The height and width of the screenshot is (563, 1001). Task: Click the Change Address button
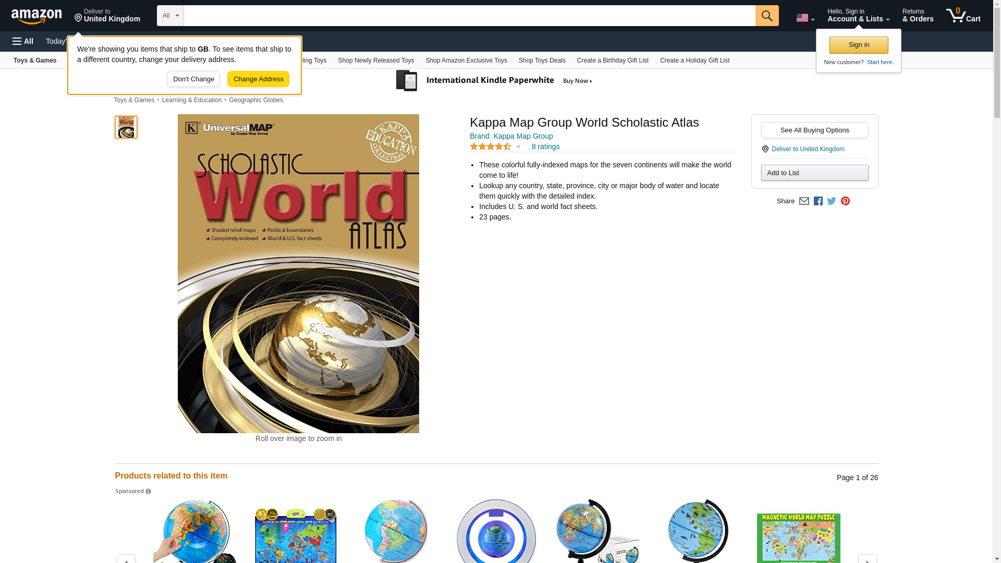click(x=258, y=79)
